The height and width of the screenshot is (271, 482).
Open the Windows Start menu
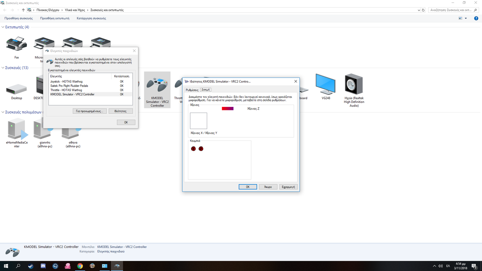point(6,266)
